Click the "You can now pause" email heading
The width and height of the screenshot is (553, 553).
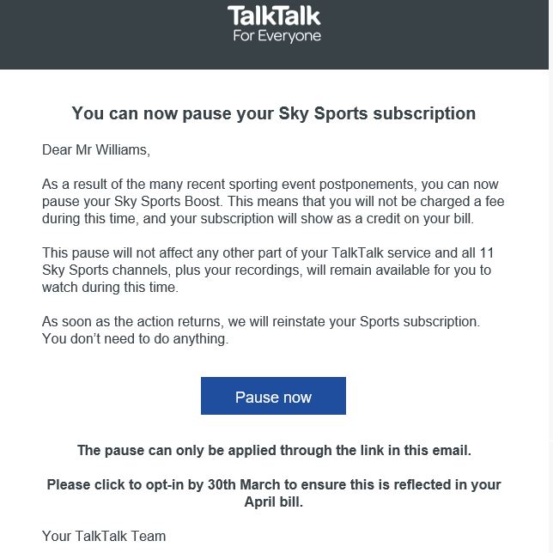(x=273, y=112)
